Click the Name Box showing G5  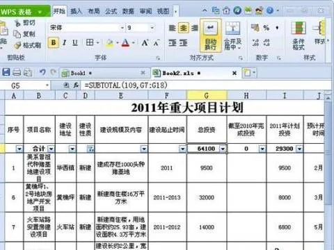point(25,86)
